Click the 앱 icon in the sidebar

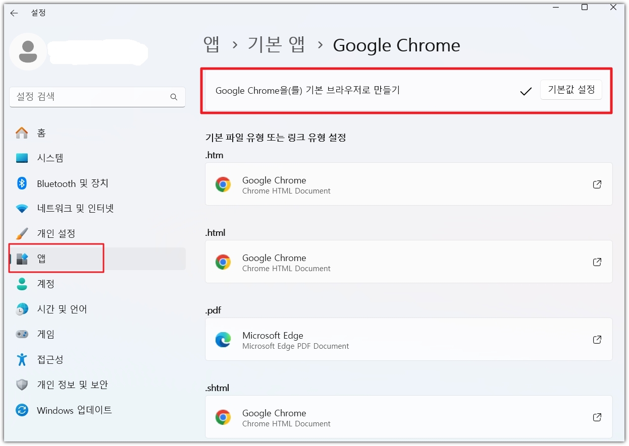tap(22, 259)
